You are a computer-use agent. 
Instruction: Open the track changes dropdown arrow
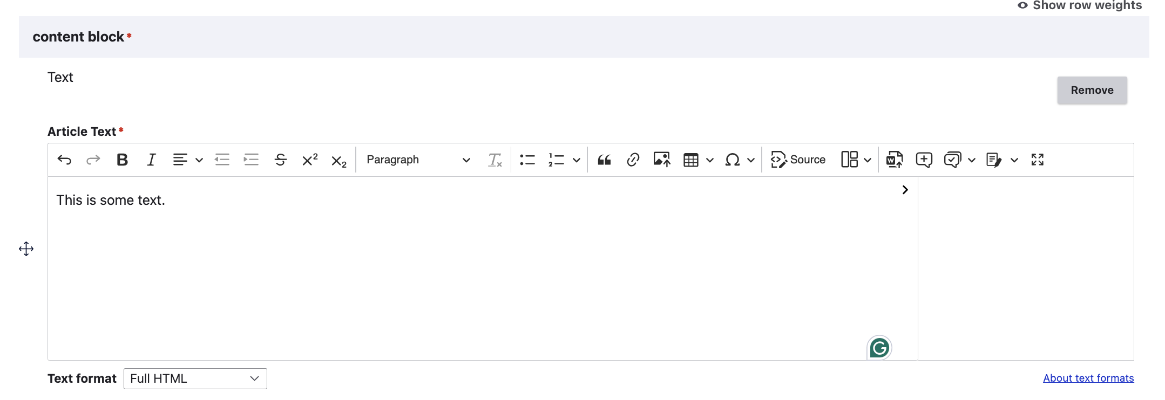click(x=1014, y=160)
